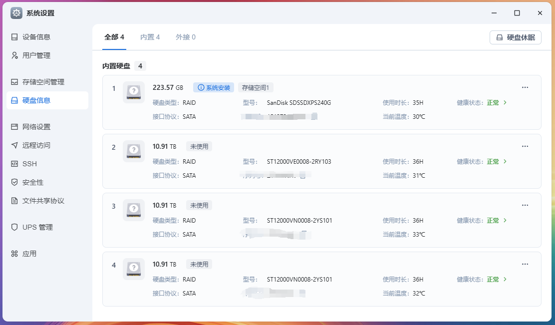
Task: Expand the health status chevron for disk 3
Action: (x=505, y=221)
